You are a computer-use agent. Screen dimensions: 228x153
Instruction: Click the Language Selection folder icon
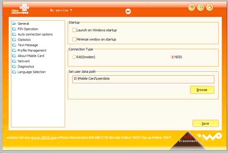click(x=14, y=72)
